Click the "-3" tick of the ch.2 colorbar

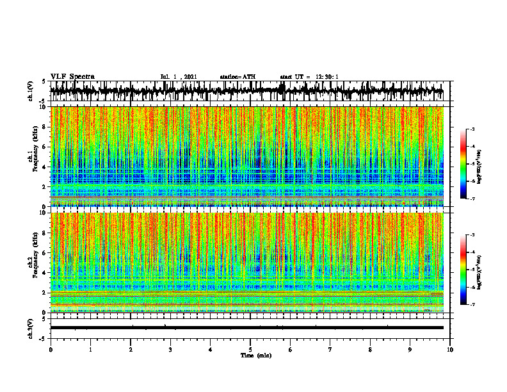click(x=472, y=235)
